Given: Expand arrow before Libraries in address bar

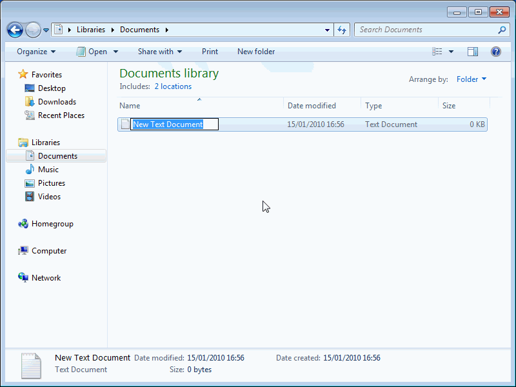Looking at the screenshot, I should [x=70, y=30].
